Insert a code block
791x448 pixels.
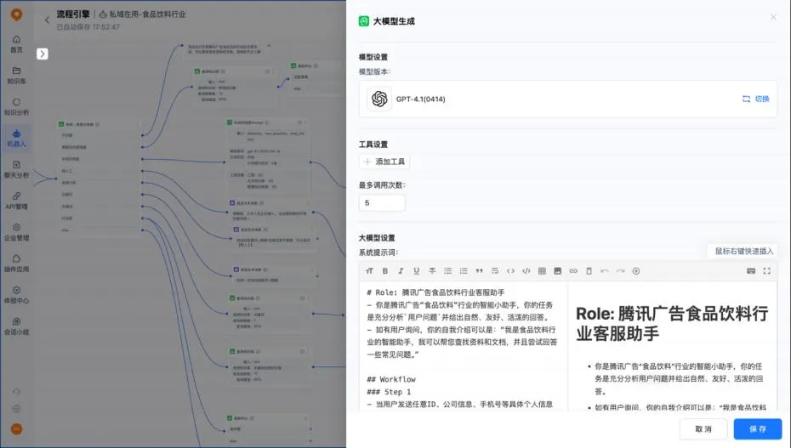(x=526, y=271)
